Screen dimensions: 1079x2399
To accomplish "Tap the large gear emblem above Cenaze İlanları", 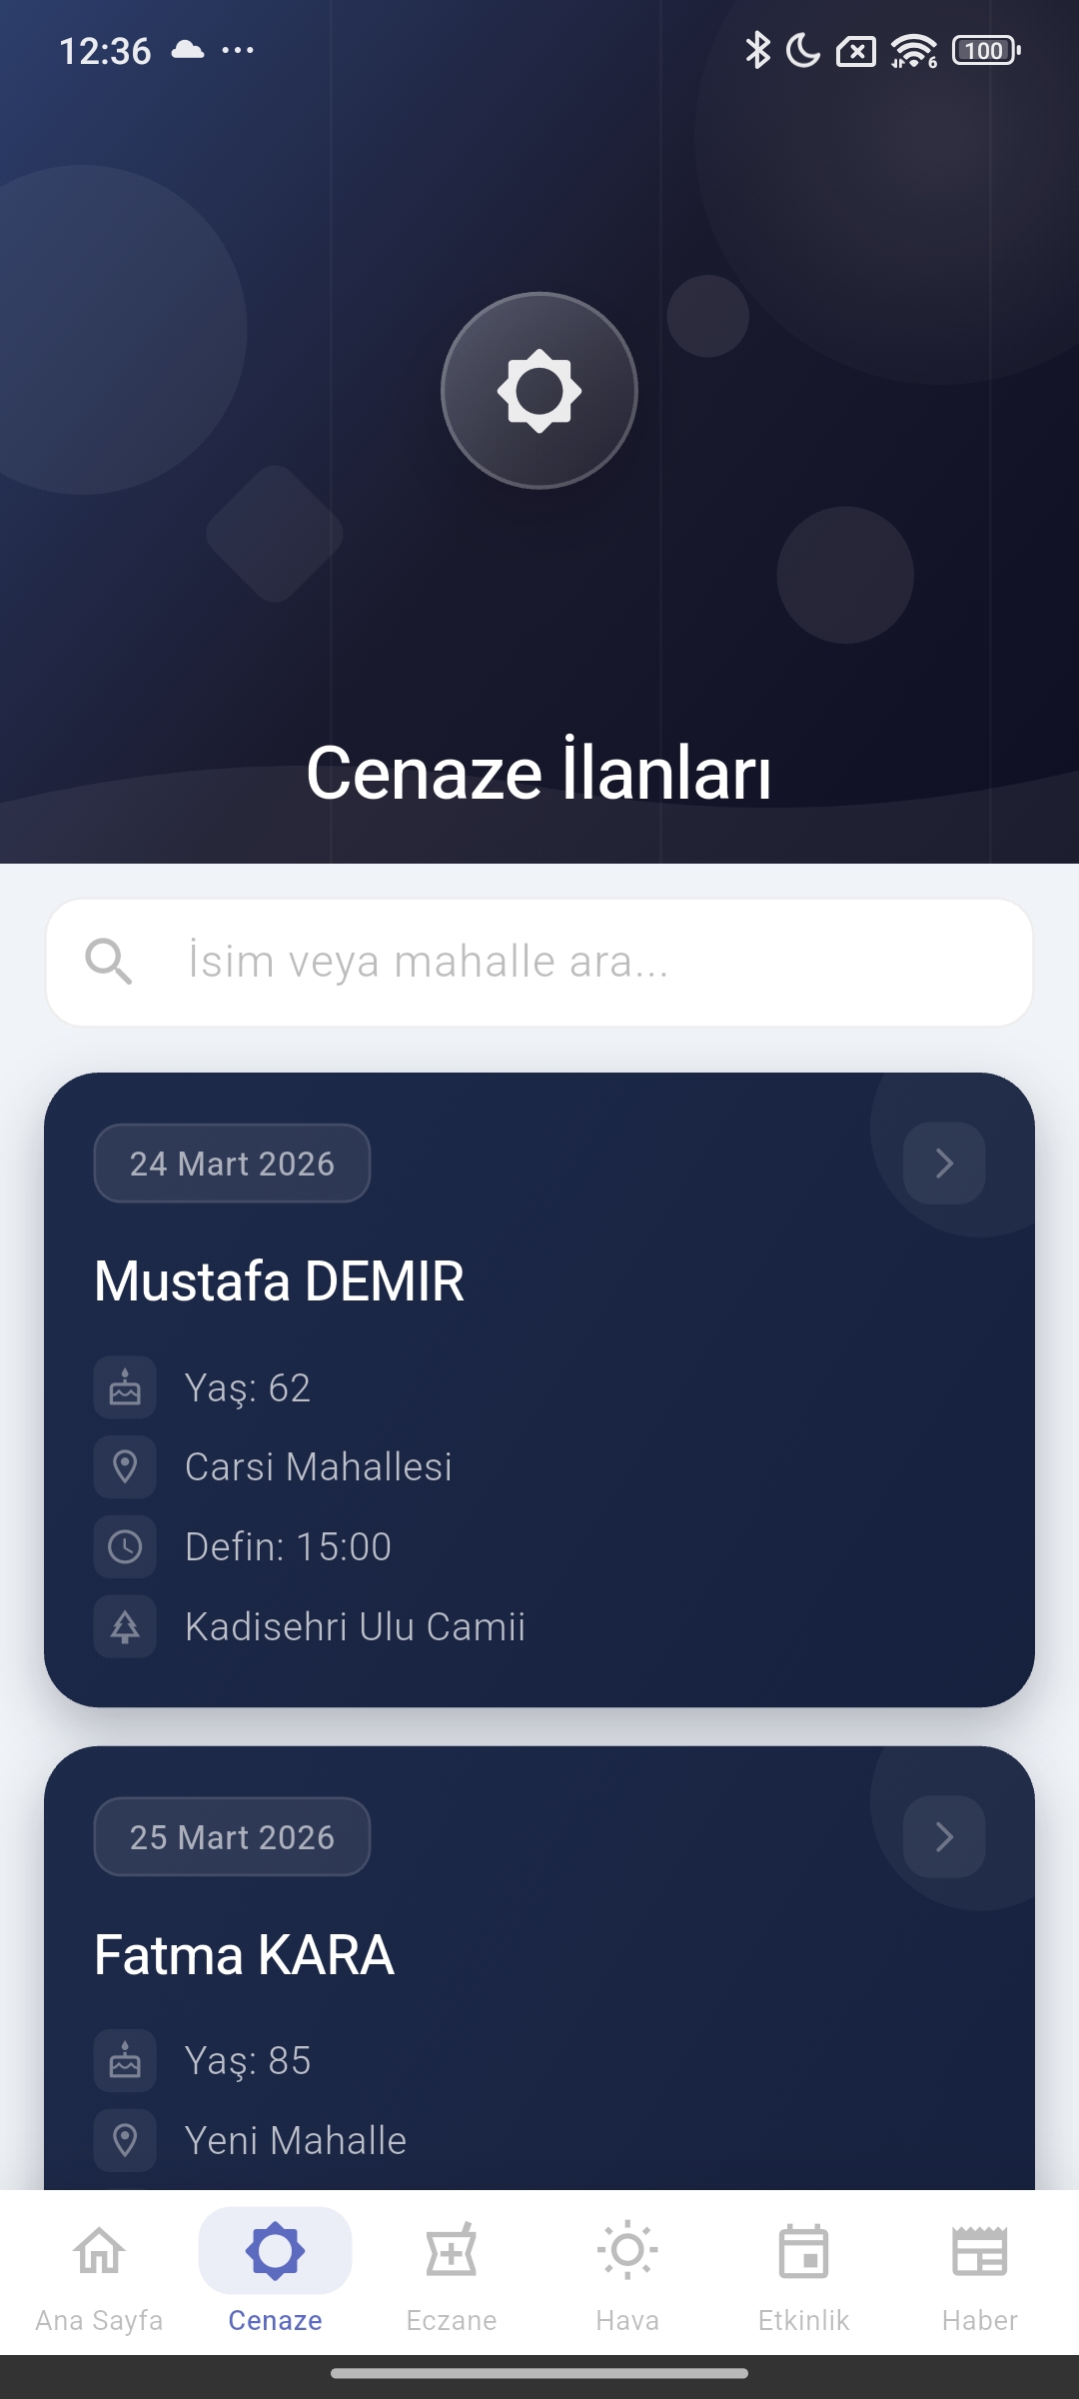I will click(x=539, y=391).
